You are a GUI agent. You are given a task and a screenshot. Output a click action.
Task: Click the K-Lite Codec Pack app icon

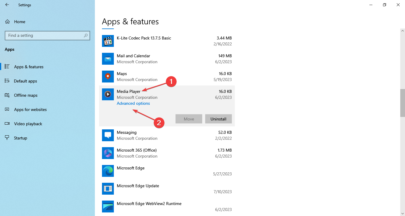(x=108, y=41)
